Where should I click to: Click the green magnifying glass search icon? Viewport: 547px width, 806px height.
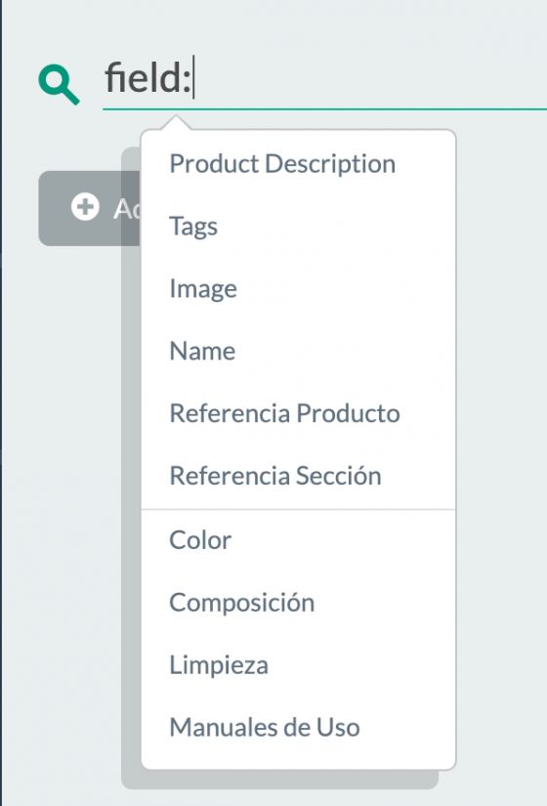60,86
